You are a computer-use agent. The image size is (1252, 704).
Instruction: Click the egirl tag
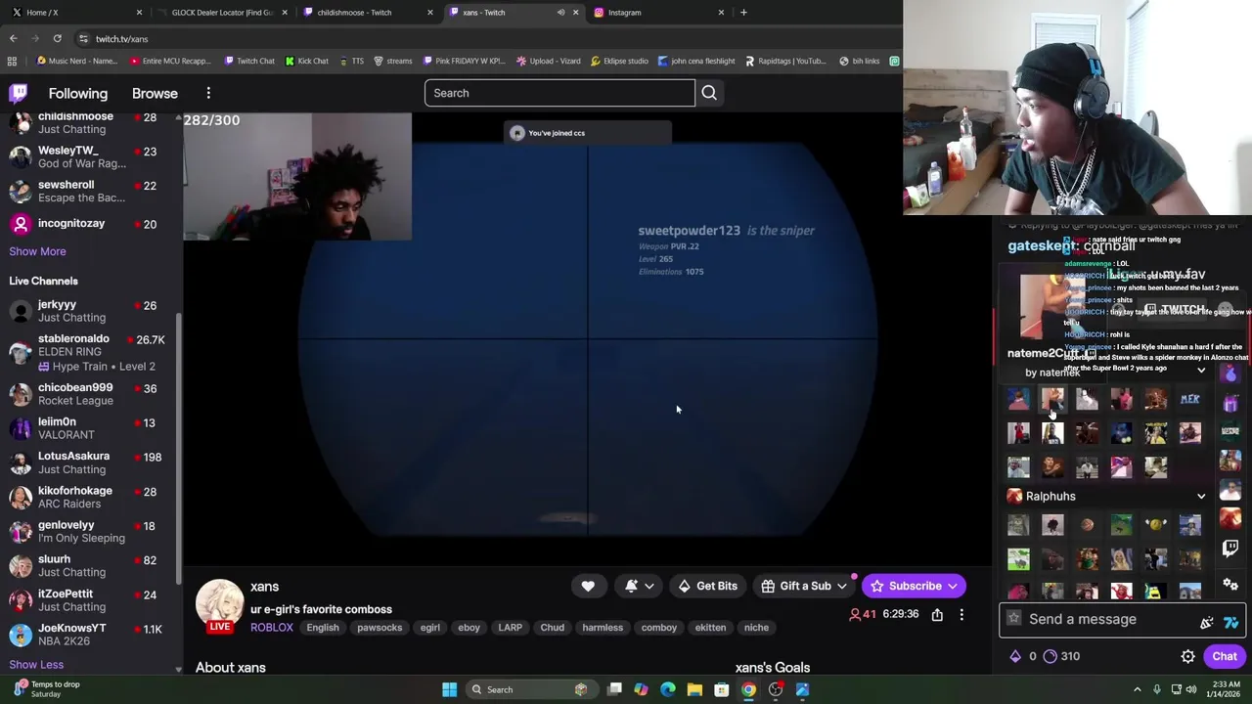tap(430, 628)
